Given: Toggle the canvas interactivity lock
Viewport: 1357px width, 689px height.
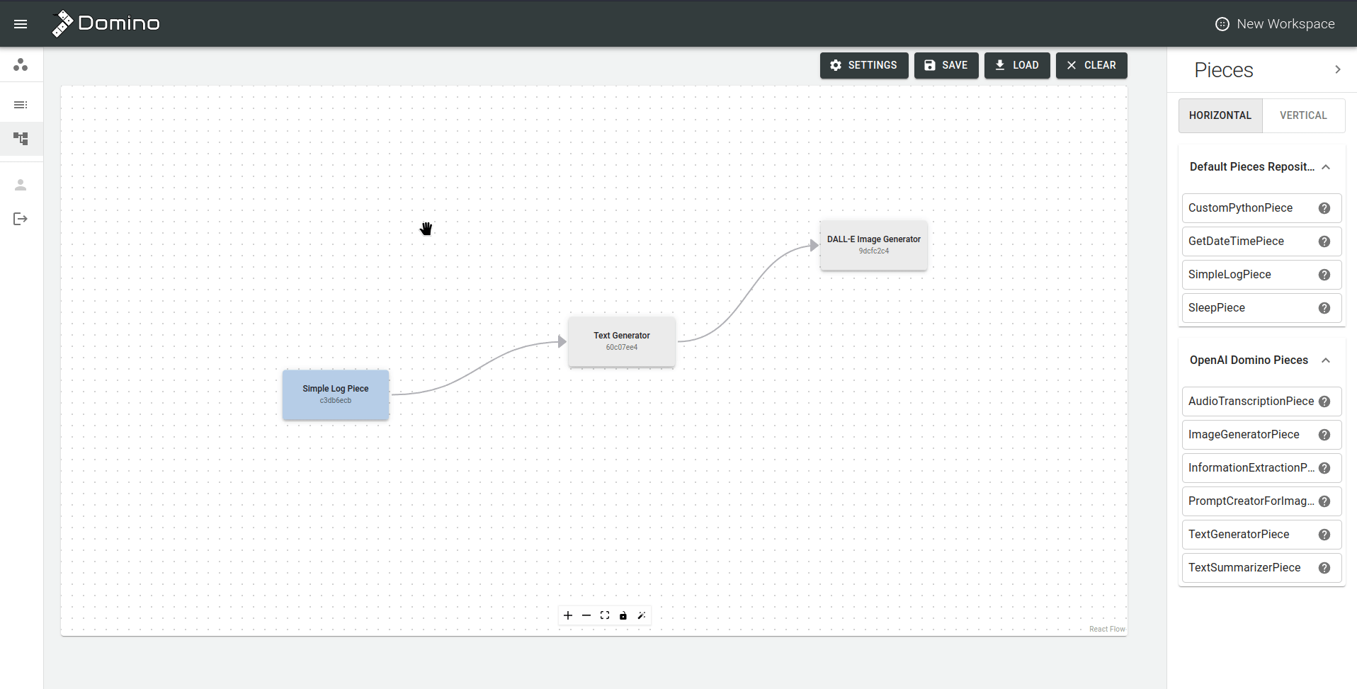Looking at the screenshot, I should [623, 615].
